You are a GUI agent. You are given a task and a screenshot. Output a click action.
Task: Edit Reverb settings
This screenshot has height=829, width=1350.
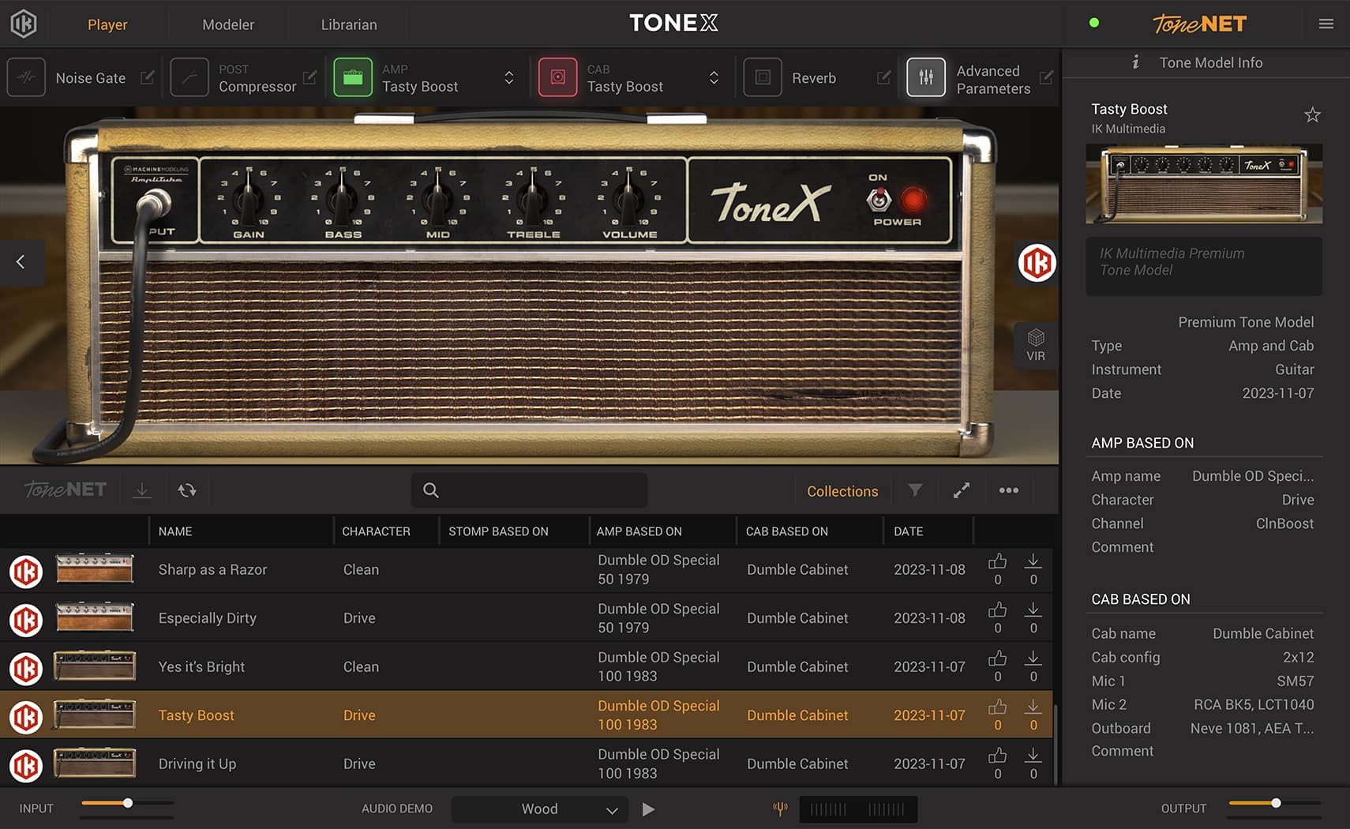click(884, 77)
